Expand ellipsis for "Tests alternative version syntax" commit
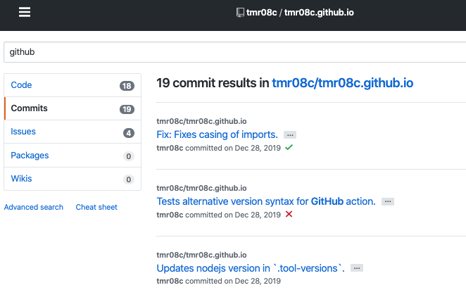Screen dimensions: 466x297 tap(388, 202)
